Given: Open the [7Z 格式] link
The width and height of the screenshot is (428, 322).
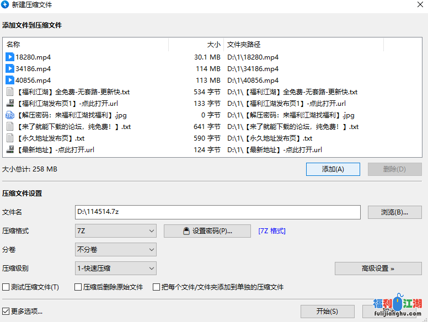Looking at the screenshot, I should 272,231.
